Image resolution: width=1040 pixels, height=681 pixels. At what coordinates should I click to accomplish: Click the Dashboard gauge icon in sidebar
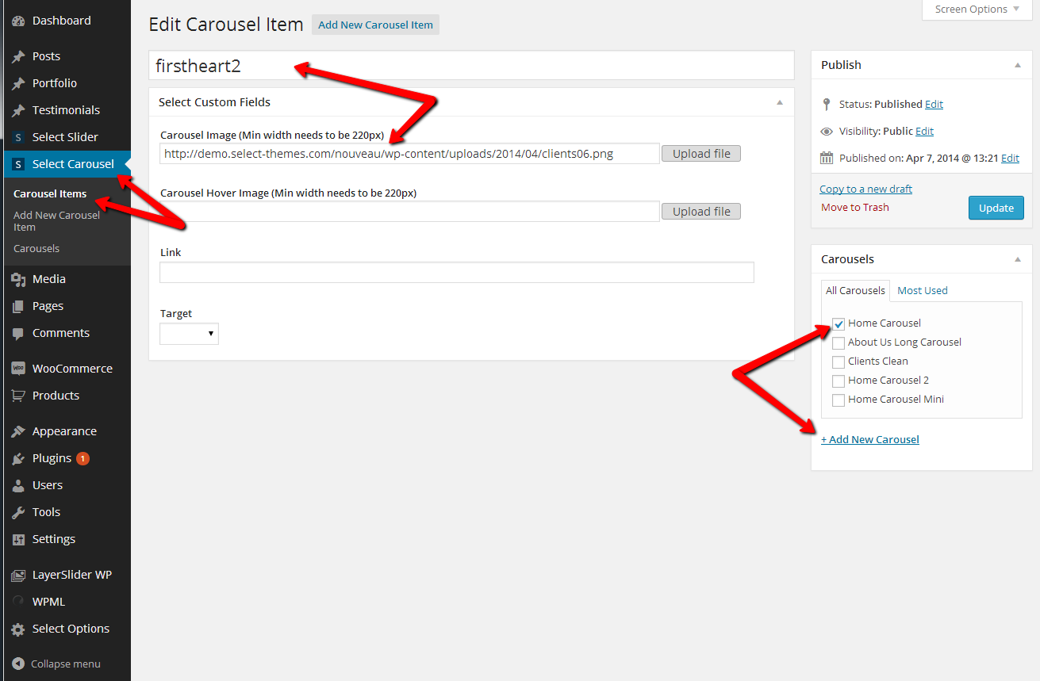[18, 21]
